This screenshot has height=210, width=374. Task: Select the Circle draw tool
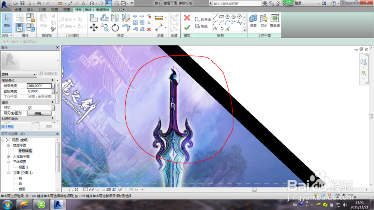(x=239, y=17)
